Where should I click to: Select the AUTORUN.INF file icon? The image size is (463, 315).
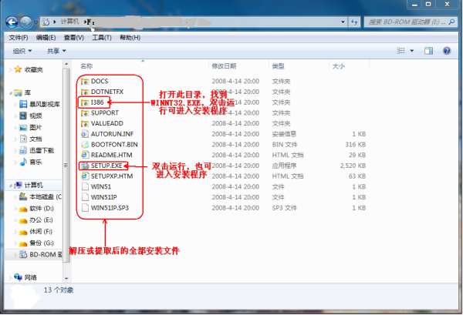pos(85,134)
